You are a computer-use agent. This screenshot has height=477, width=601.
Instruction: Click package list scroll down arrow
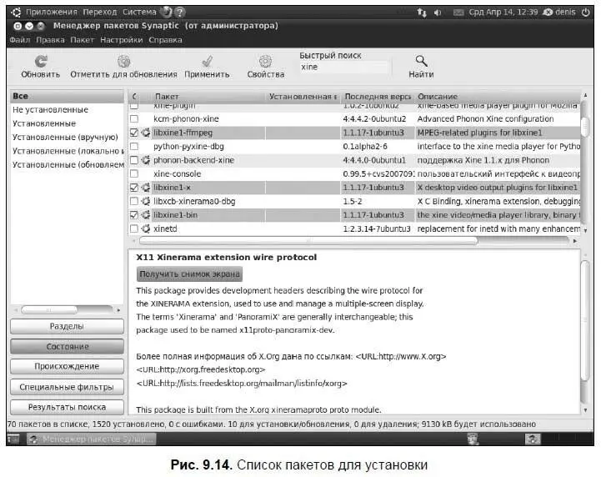(585, 231)
